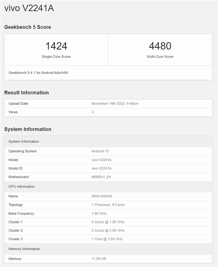Click the Views count value
This screenshot has width=218, height=267.
coord(93,112)
